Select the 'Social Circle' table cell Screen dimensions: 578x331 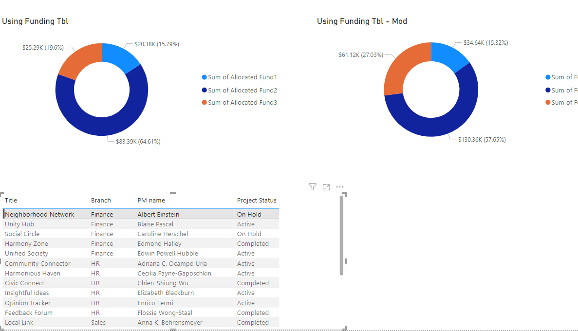pyautogui.click(x=22, y=234)
